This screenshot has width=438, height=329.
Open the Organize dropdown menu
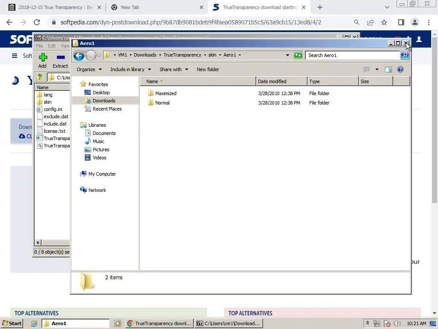pyautogui.click(x=89, y=69)
